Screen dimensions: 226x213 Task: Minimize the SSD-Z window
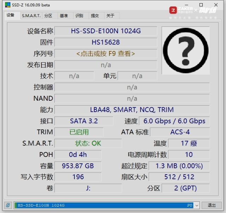click(x=186, y=5)
